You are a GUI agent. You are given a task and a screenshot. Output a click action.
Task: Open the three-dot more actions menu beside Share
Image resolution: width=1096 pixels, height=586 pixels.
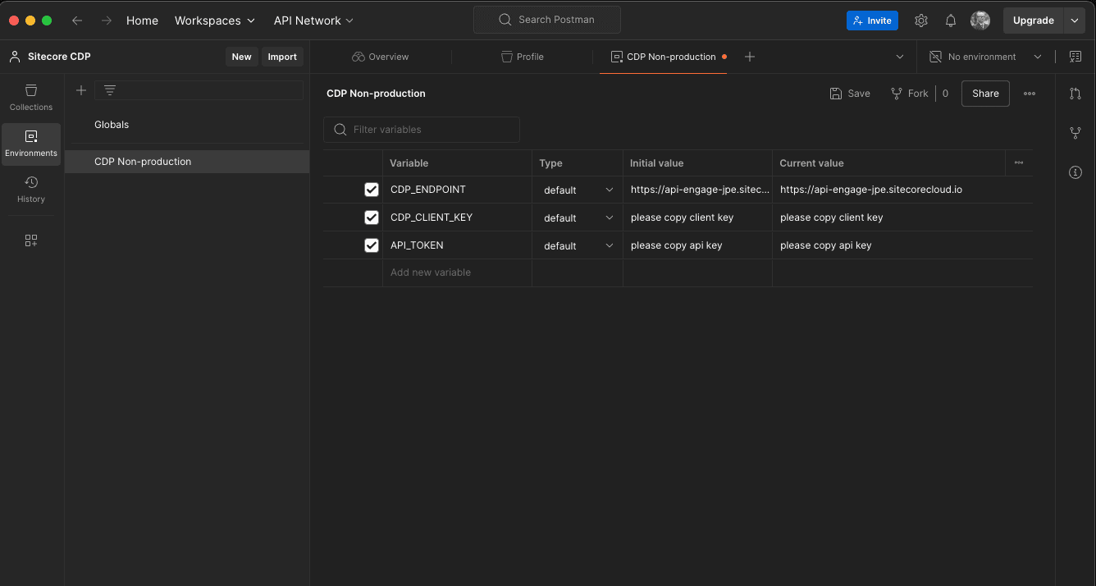click(x=1030, y=94)
